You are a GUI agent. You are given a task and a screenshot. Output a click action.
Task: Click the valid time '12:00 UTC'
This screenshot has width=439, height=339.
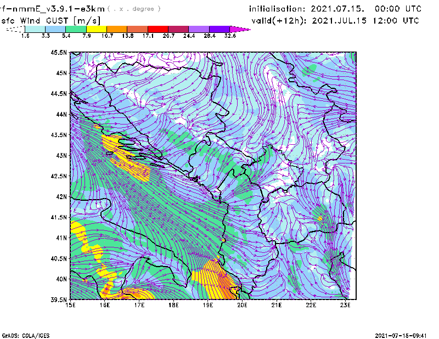396,21
